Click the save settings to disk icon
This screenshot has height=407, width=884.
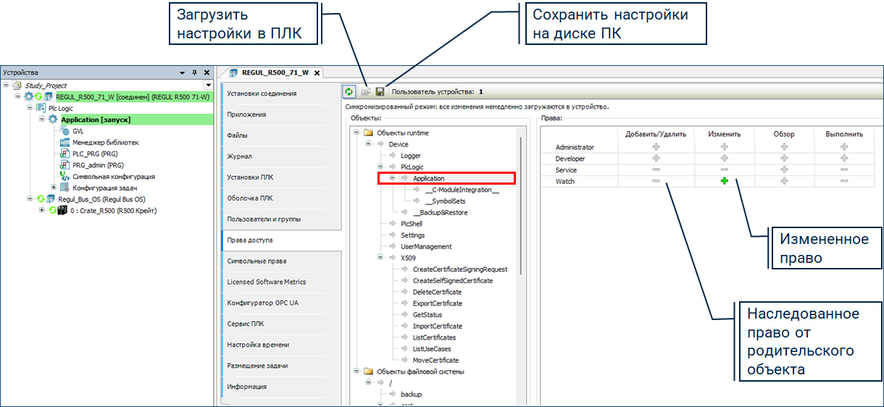point(380,92)
